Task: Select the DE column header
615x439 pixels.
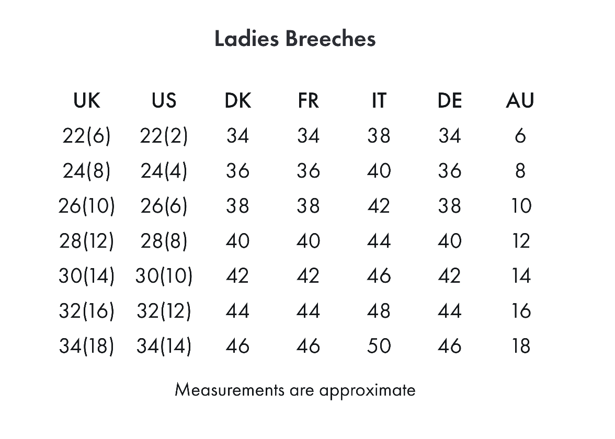Action: tap(450, 100)
